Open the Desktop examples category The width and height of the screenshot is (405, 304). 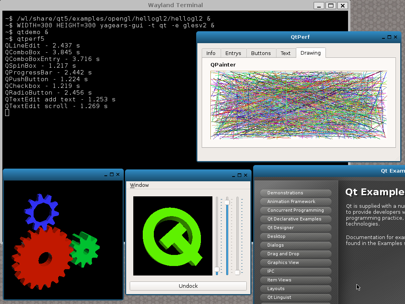point(296,237)
